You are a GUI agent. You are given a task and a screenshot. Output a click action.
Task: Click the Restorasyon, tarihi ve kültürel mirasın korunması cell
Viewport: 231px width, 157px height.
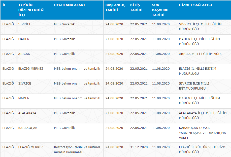pos(77,150)
